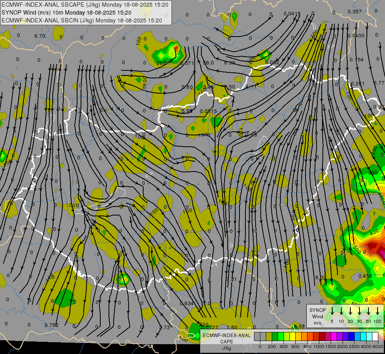Click the '0.455' value on map
This screenshot has height=354, width=385.
point(365,276)
